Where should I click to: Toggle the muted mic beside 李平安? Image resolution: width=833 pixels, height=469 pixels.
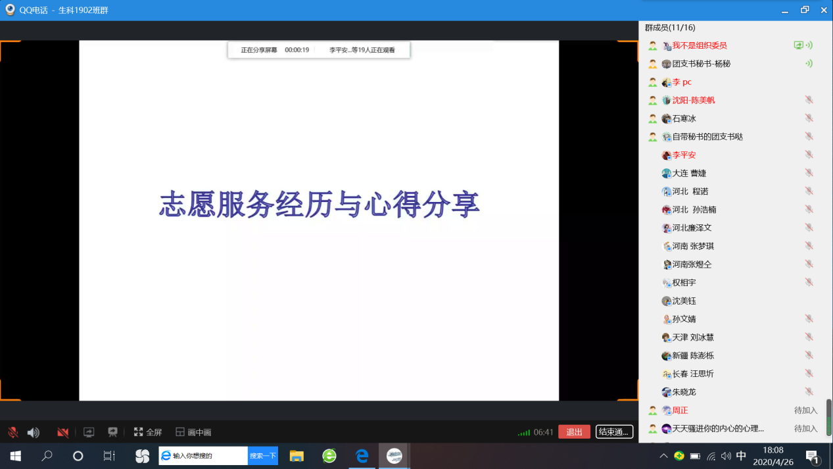(809, 155)
